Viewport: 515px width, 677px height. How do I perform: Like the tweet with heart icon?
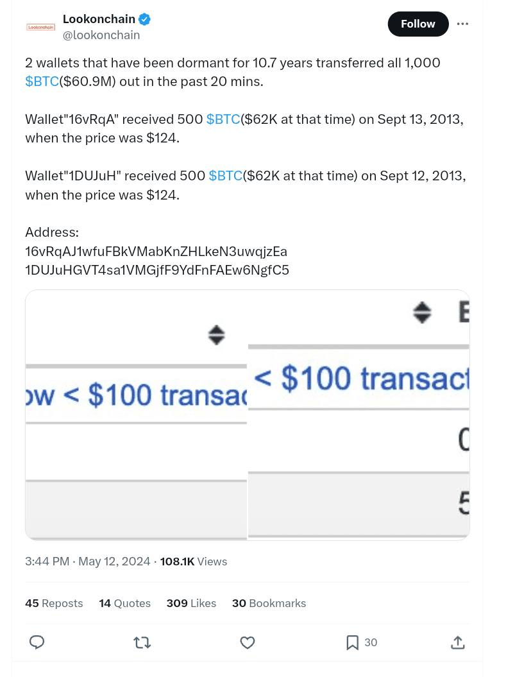coord(247,642)
